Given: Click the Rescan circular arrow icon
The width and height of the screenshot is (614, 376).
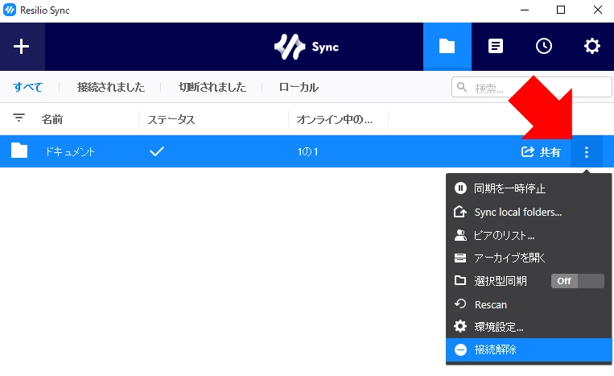Looking at the screenshot, I should click(x=460, y=304).
